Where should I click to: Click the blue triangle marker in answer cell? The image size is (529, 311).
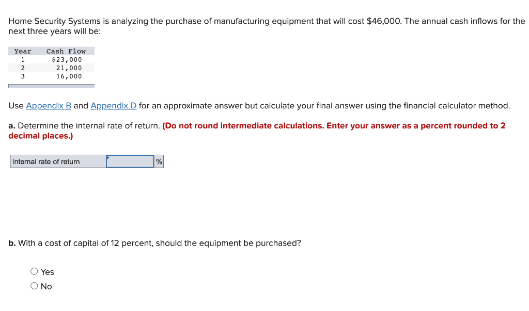pos(108,157)
